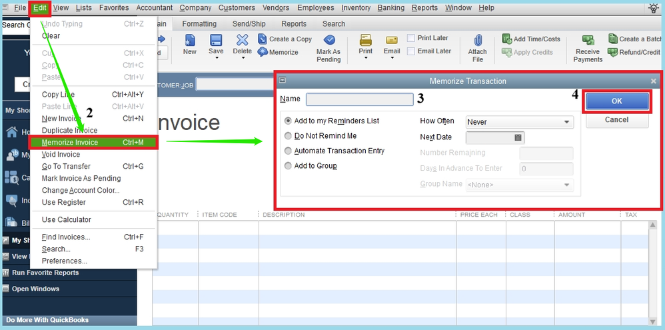The height and width of the screenshot is (330, 665).
Task: Open the Banking menu
Action: 390,7
